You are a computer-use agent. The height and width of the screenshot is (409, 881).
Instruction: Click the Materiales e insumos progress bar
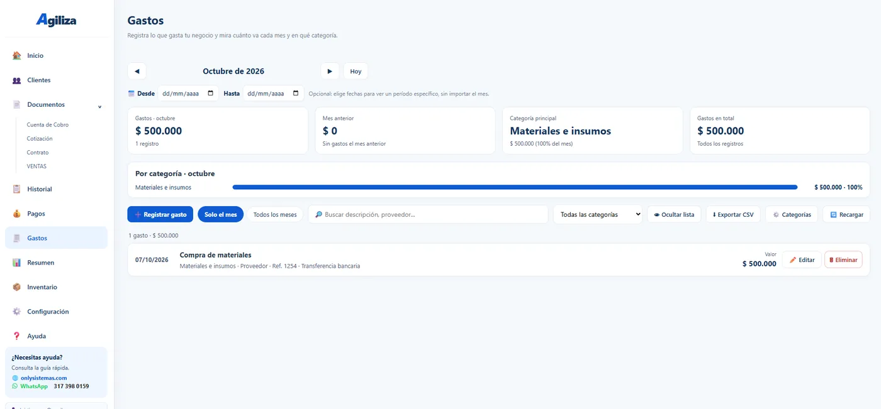click(x=515, y=187)
